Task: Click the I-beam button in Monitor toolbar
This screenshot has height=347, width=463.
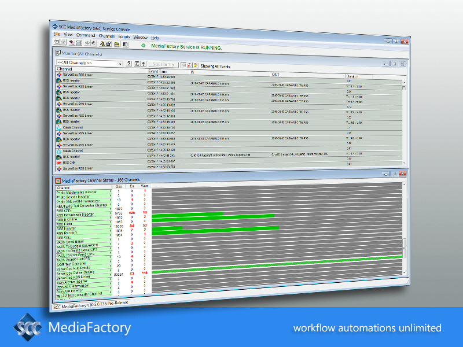Action: click(x=137, y=64)
